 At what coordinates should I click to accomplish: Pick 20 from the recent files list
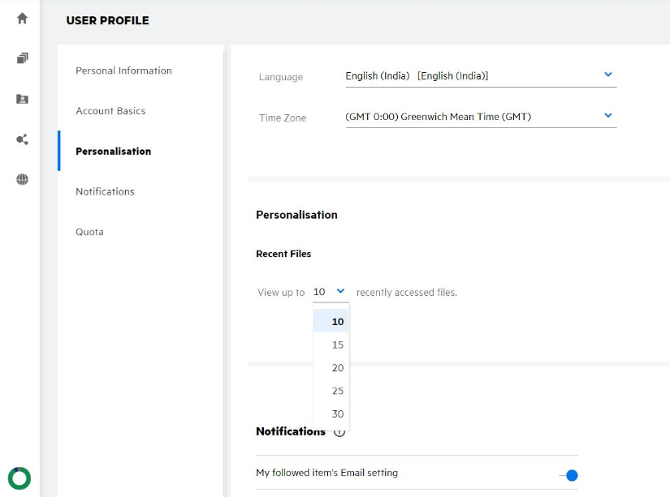click(x=337, y=368)
